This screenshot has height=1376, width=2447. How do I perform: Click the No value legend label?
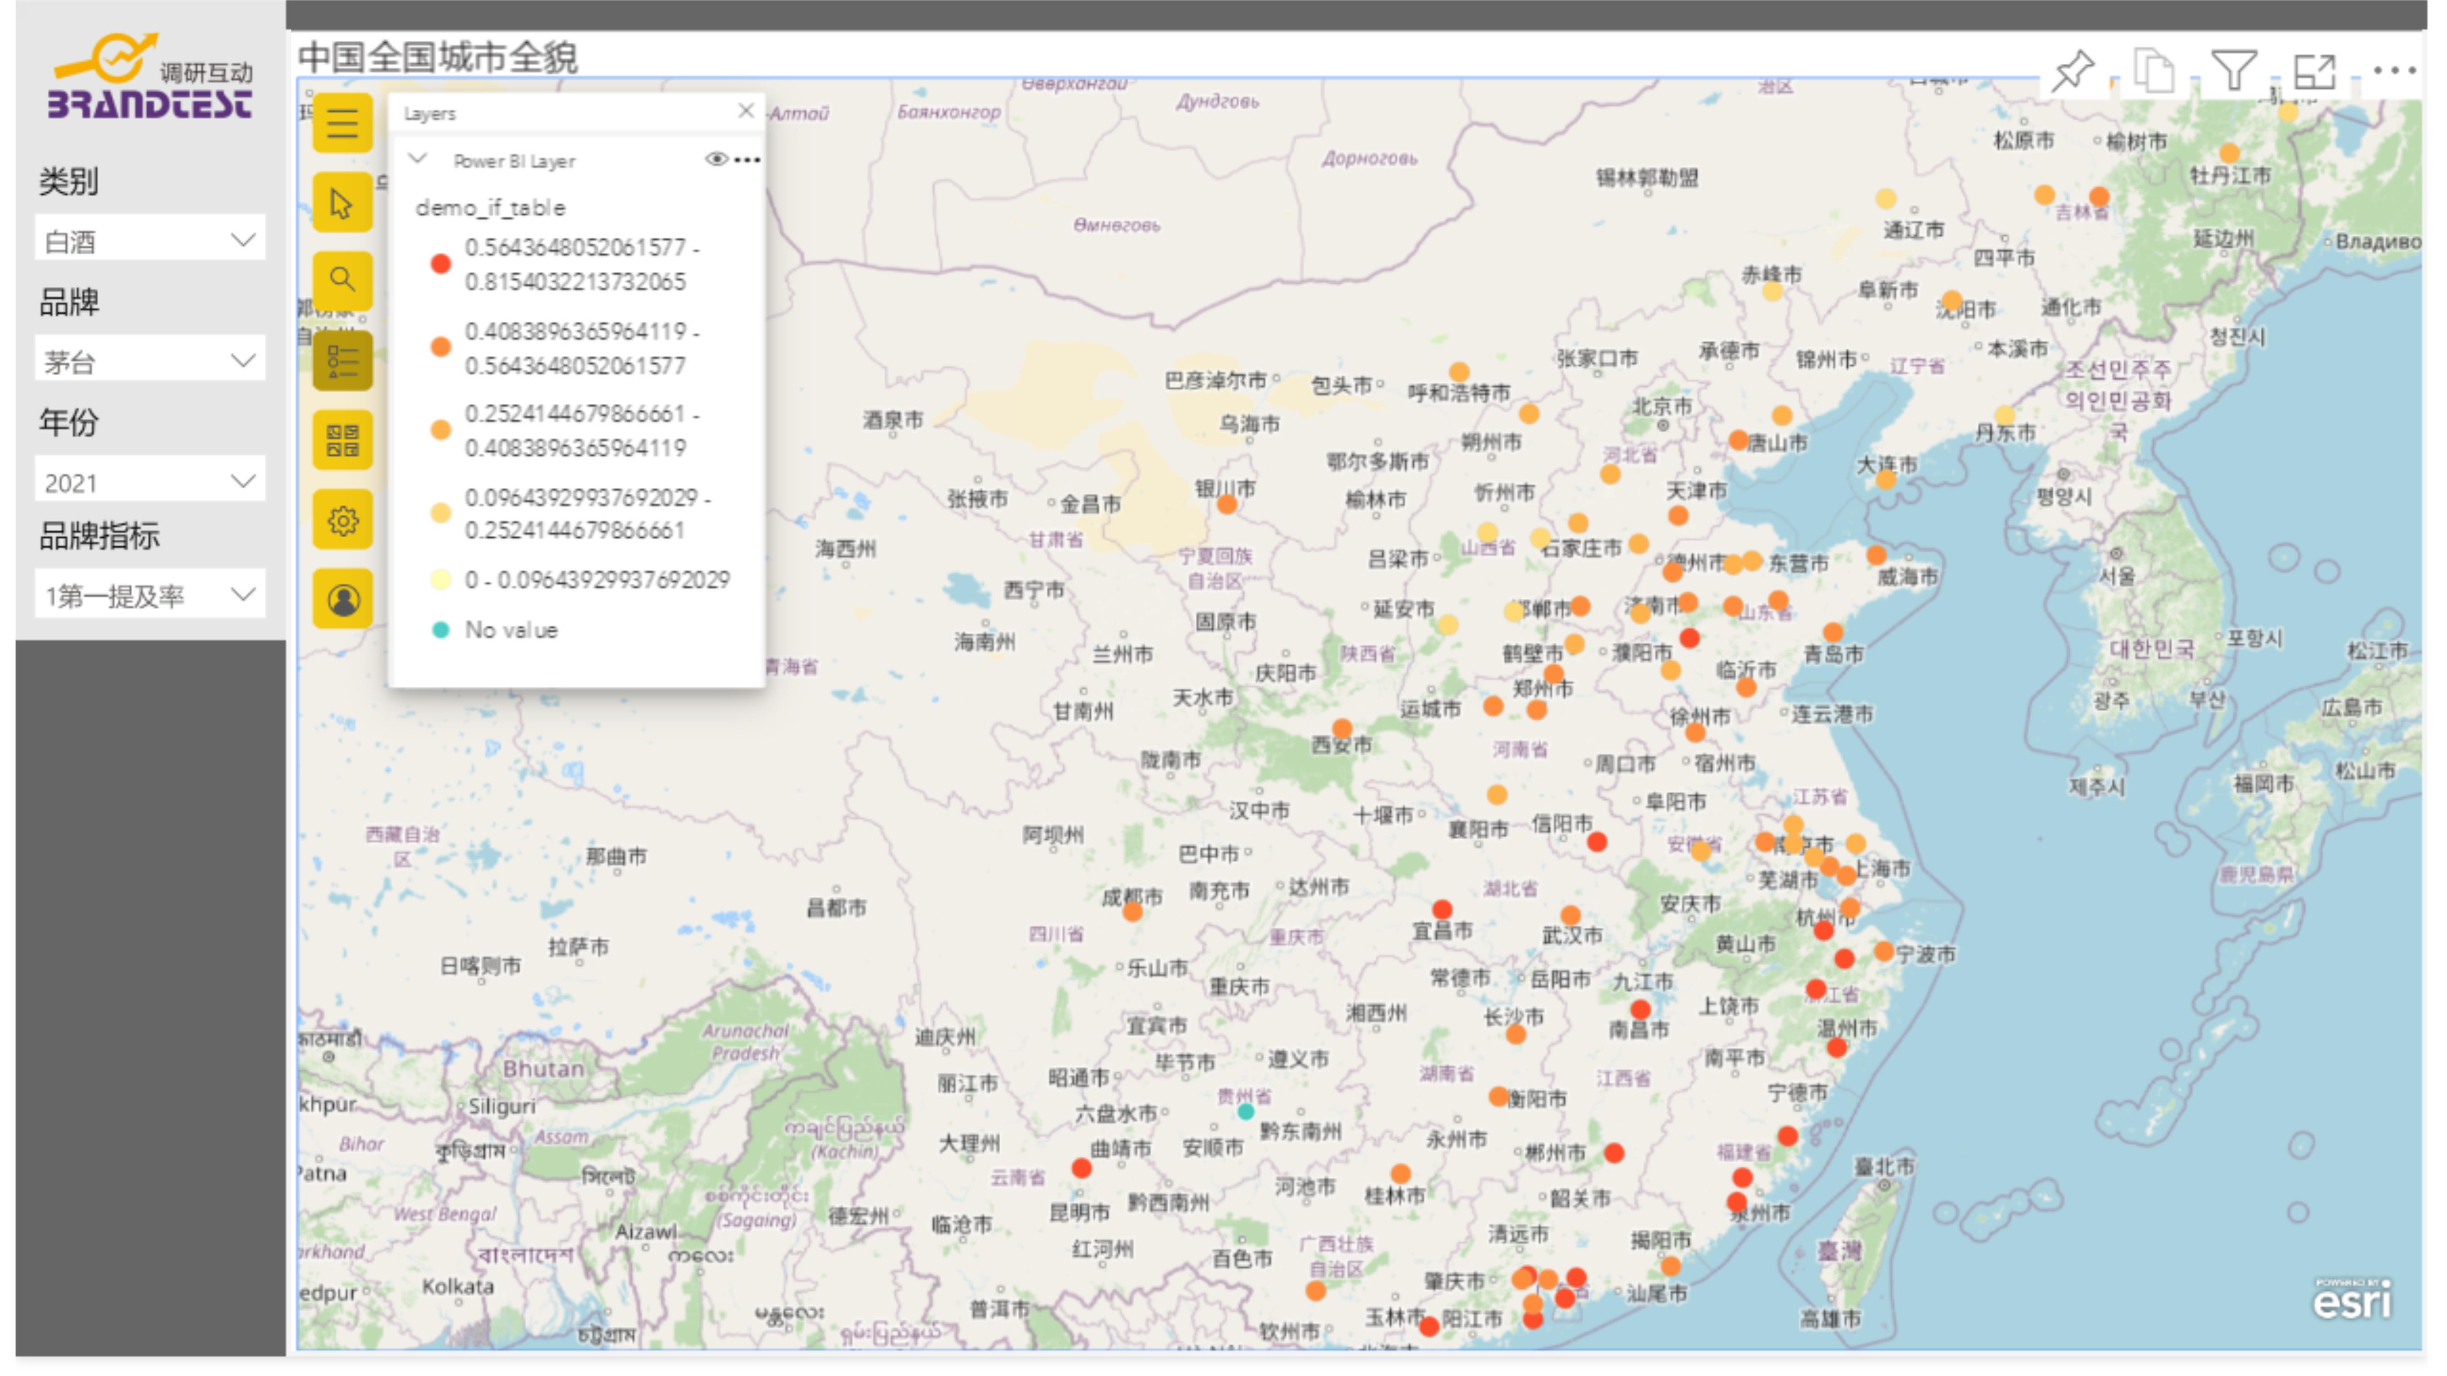click(x=511, y=630)
